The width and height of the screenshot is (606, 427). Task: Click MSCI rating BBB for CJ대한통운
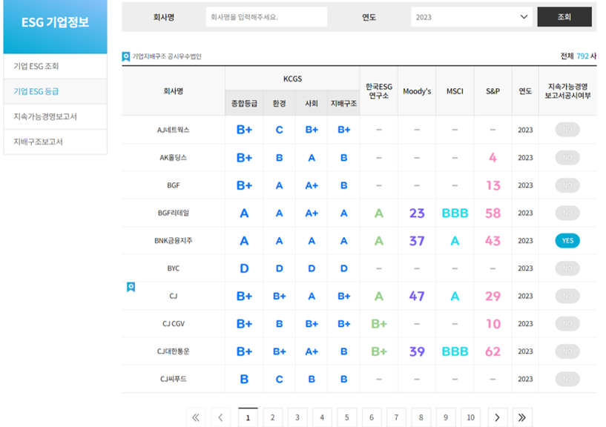pos(455,351)
